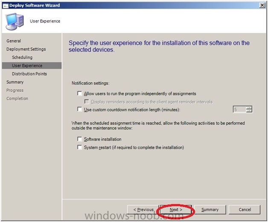The height and width of the screenshot is (222, 268).
Task: Click the Notification settings label
Action: [x=90, y=83]
